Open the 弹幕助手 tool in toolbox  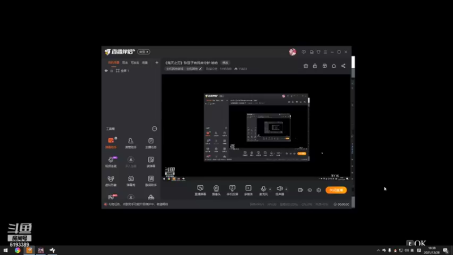point(110,143)
